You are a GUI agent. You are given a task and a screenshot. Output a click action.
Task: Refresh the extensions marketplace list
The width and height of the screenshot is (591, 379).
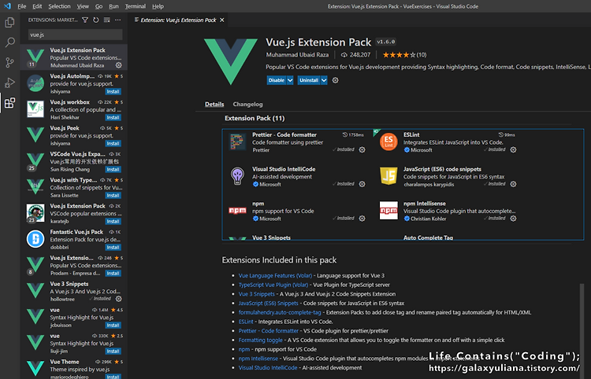pyautogui.click(x=96, y=20)
